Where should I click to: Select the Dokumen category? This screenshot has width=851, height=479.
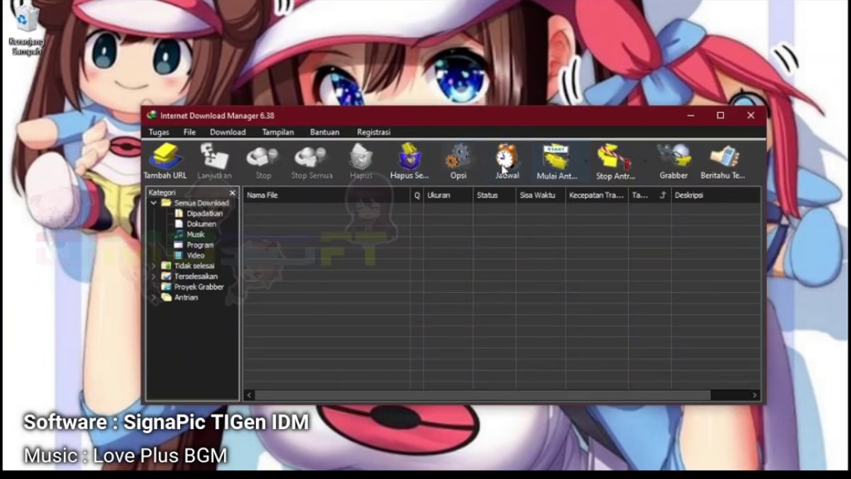195,224
